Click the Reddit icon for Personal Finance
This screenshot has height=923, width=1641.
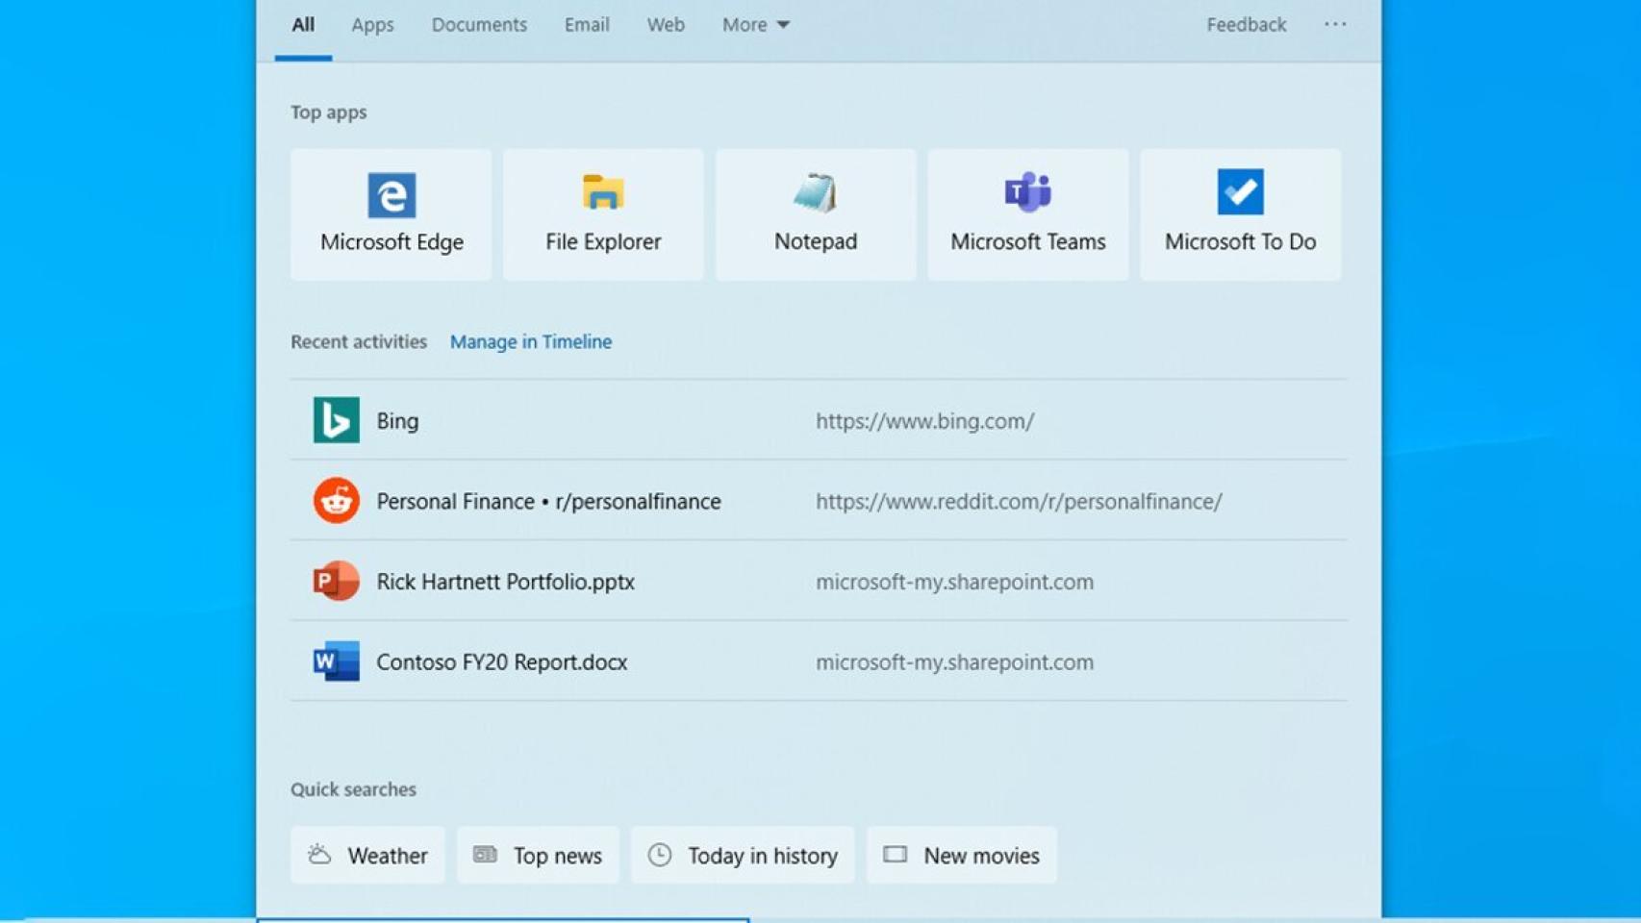tap(337, 500)
